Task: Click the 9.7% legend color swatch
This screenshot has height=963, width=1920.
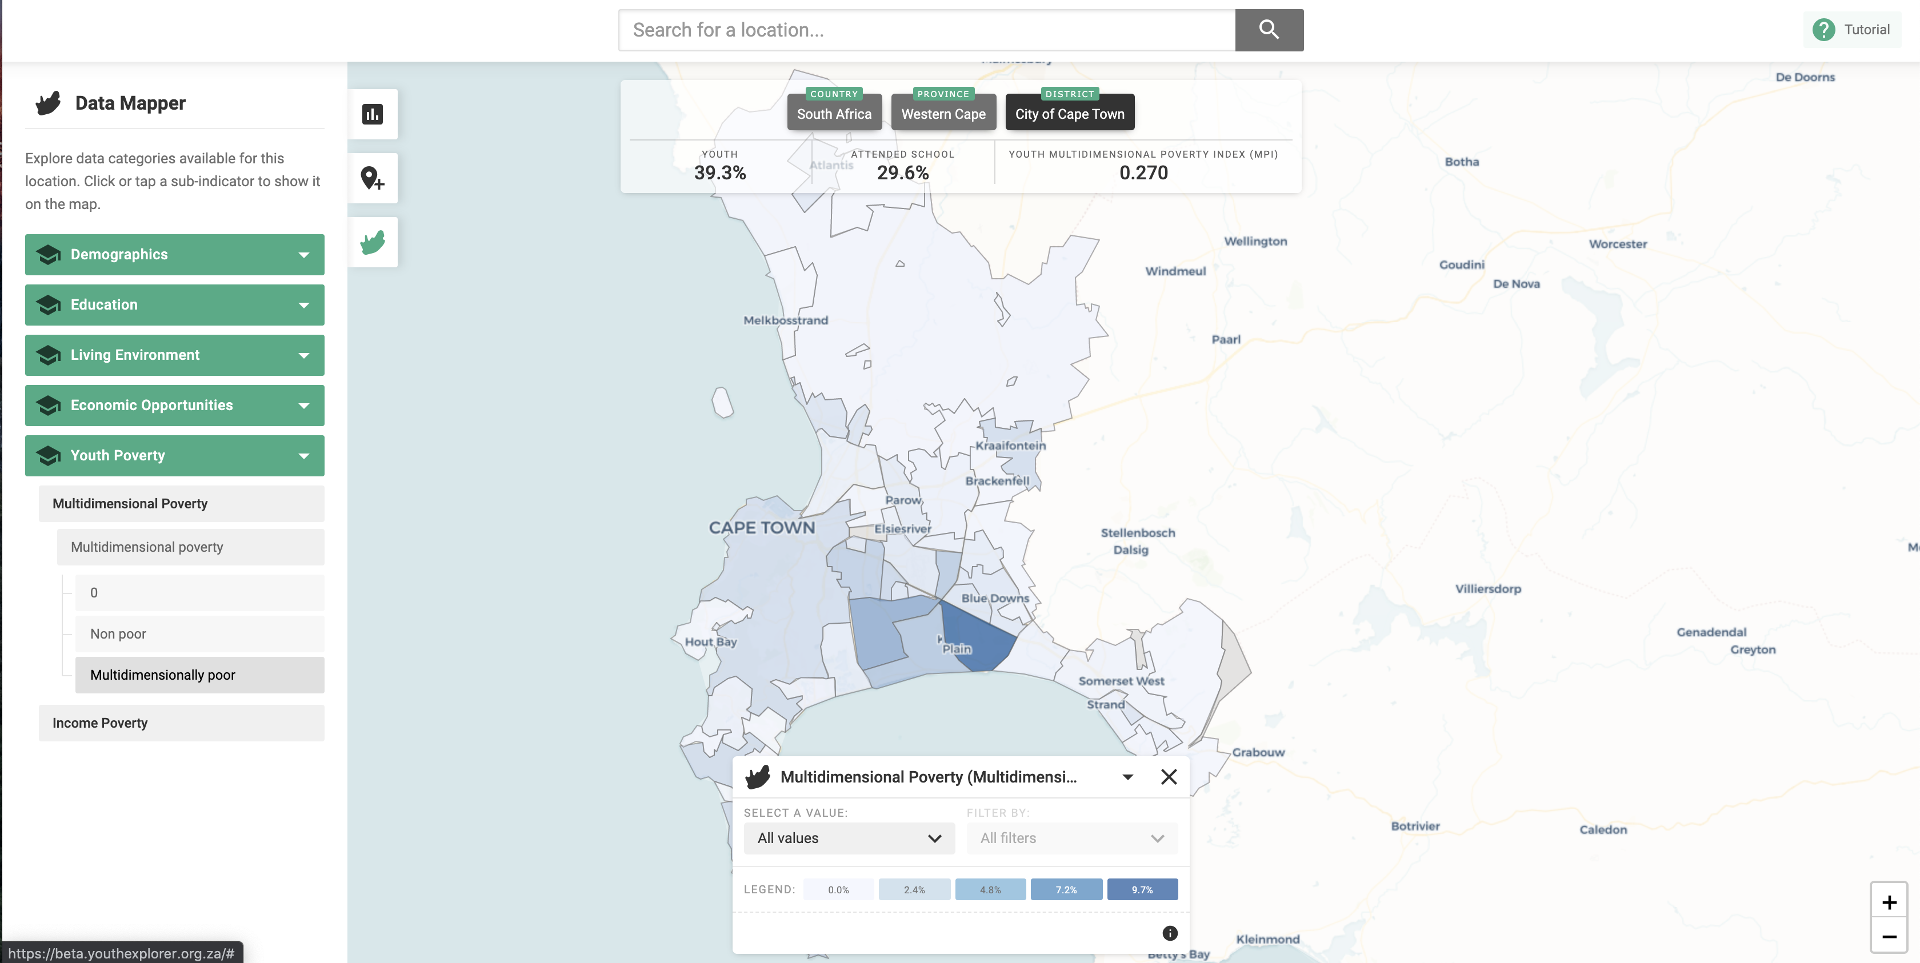Action: pos(1142,889)
